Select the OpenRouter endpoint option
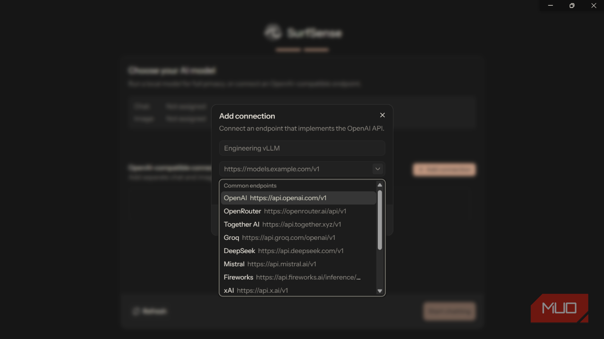The width and height of the screenshot is (604, 339). tap(298, 211)
